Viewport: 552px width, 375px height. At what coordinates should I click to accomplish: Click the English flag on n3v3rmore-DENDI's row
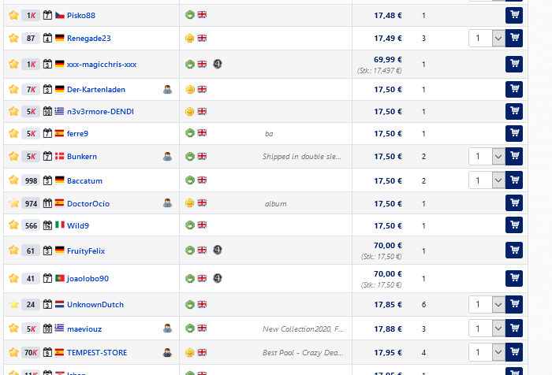pyautogui.click(x=203, y=112)
